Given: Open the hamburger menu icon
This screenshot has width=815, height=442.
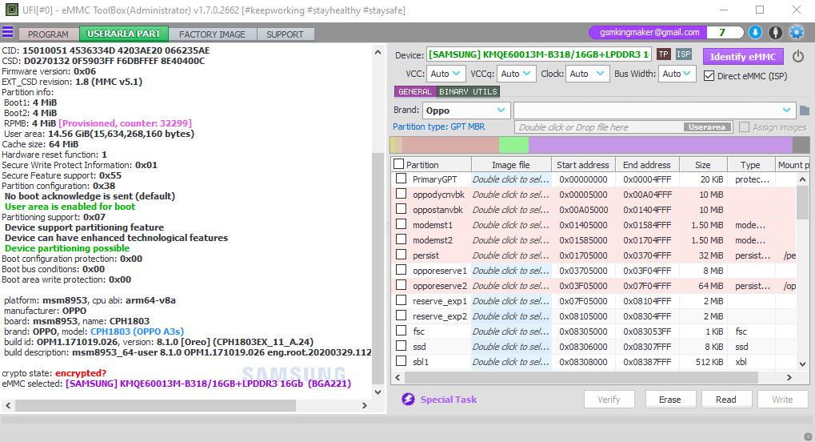Looking at the screenshot, I should 8,32.
